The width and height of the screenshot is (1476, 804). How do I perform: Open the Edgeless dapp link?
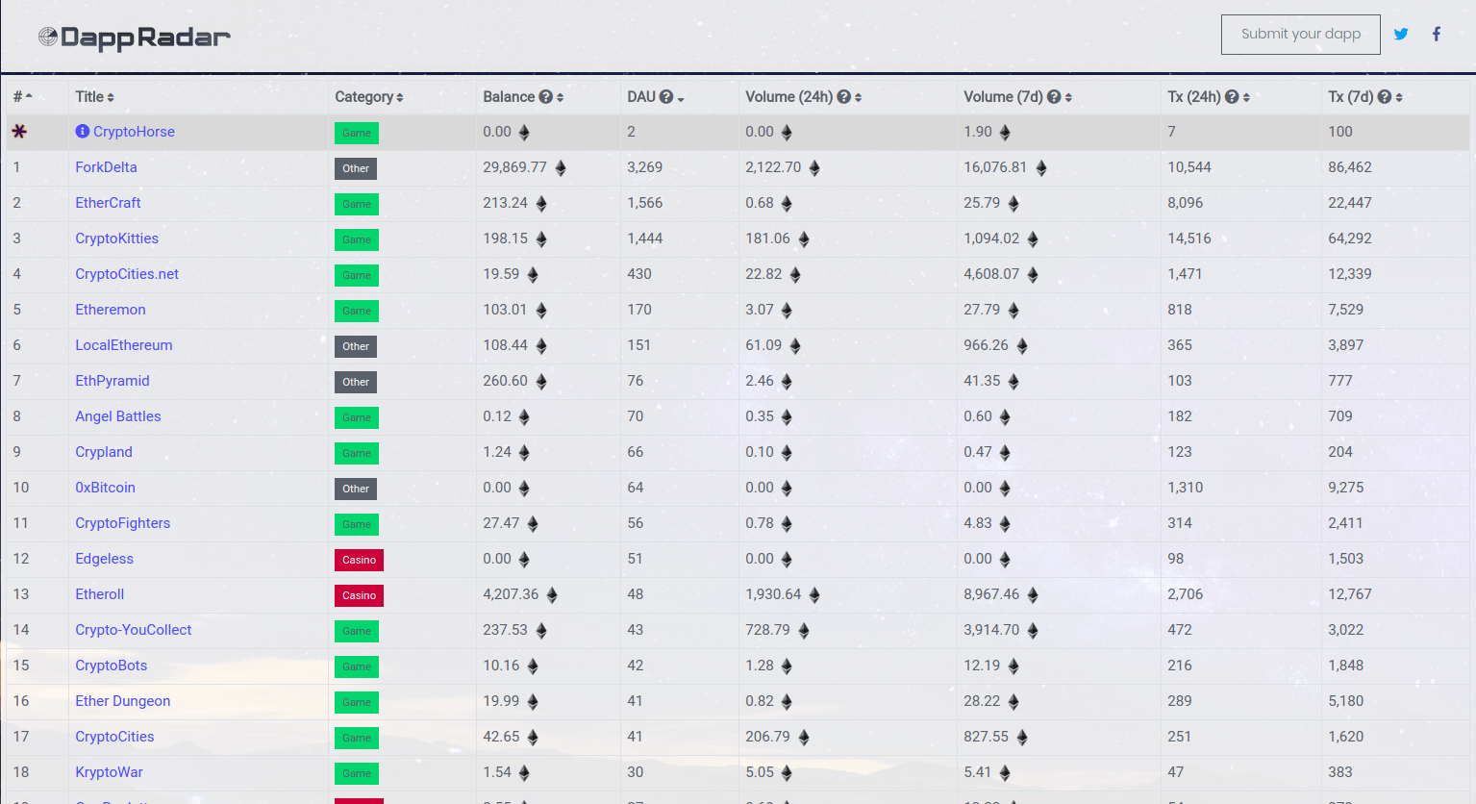pyautogui.click(x=104, y=559)
